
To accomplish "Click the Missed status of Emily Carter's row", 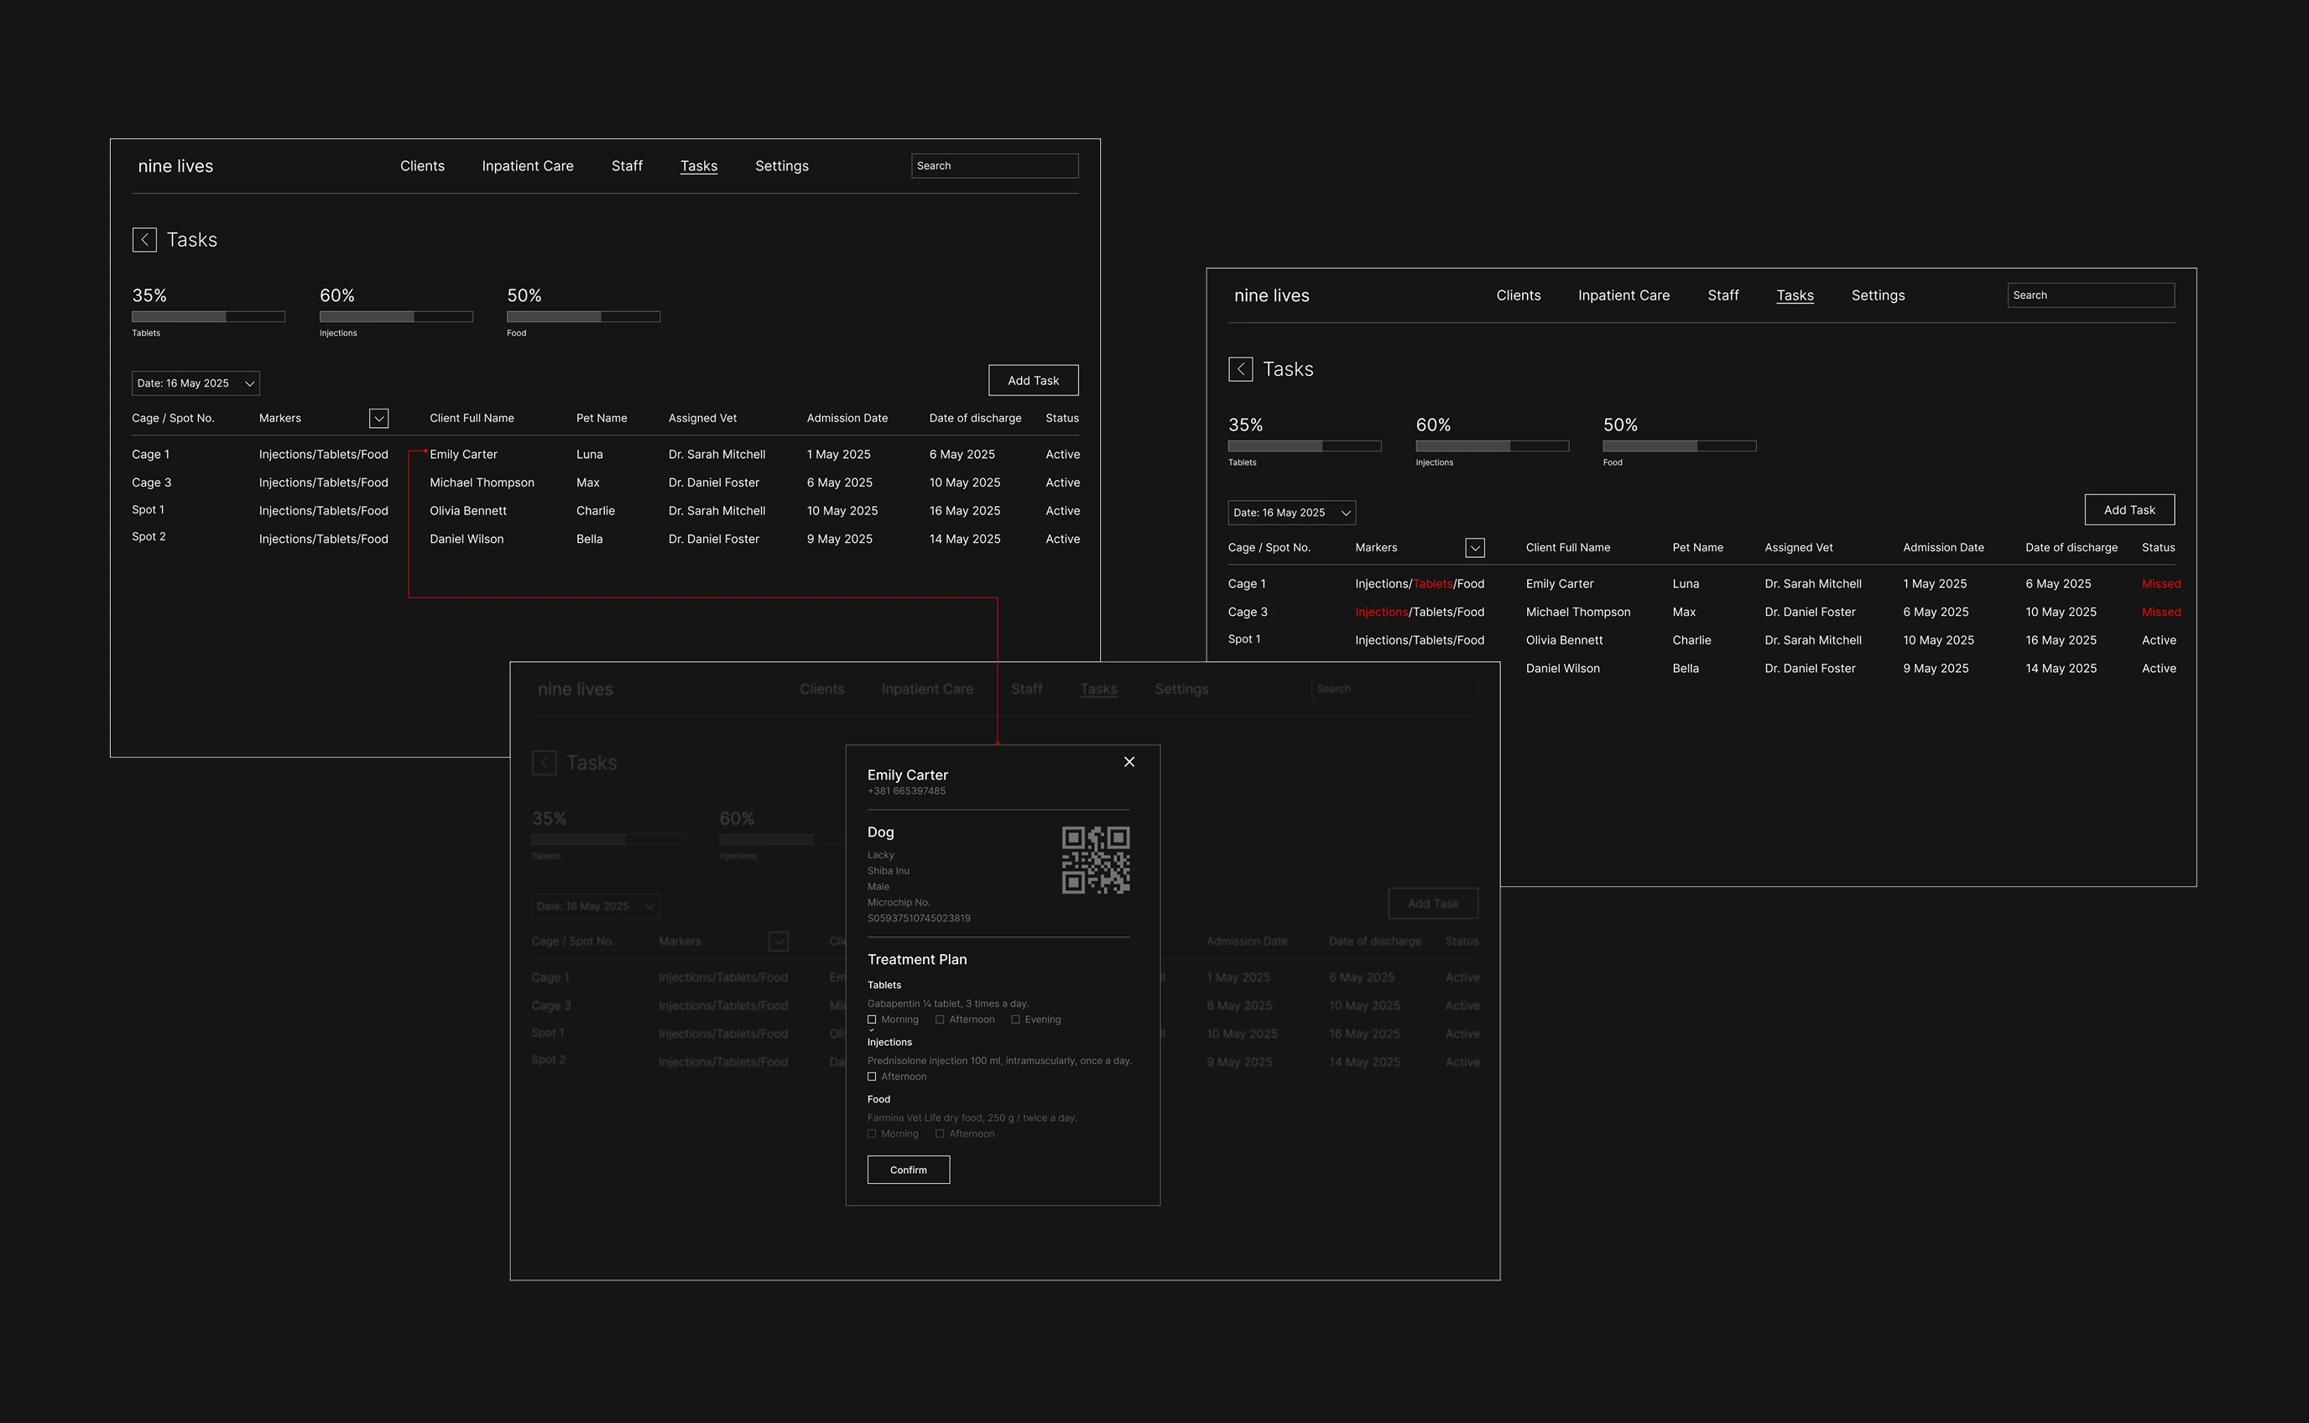I will [2161, 583].
